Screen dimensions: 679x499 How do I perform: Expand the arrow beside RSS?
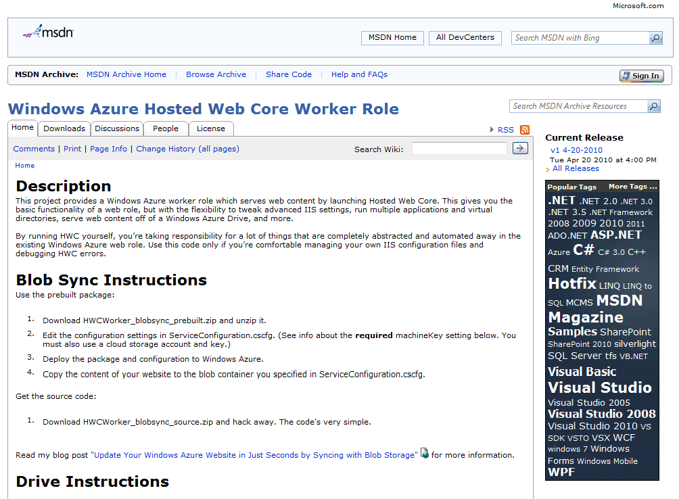pyautogui.click(x=492, y=129)
